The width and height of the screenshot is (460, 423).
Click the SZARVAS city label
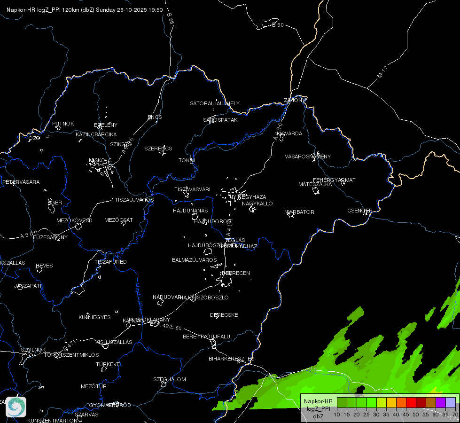[x=86, y=415]
